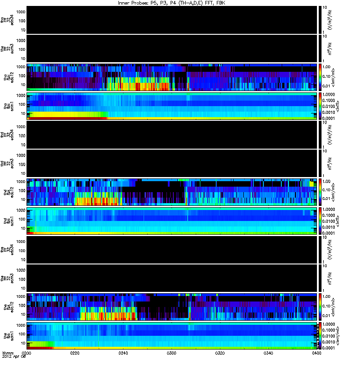Click the rainbow color bar of tha fbk edc12
The height and width of the screenshot is (366, 343).
[x=320, y=77]
